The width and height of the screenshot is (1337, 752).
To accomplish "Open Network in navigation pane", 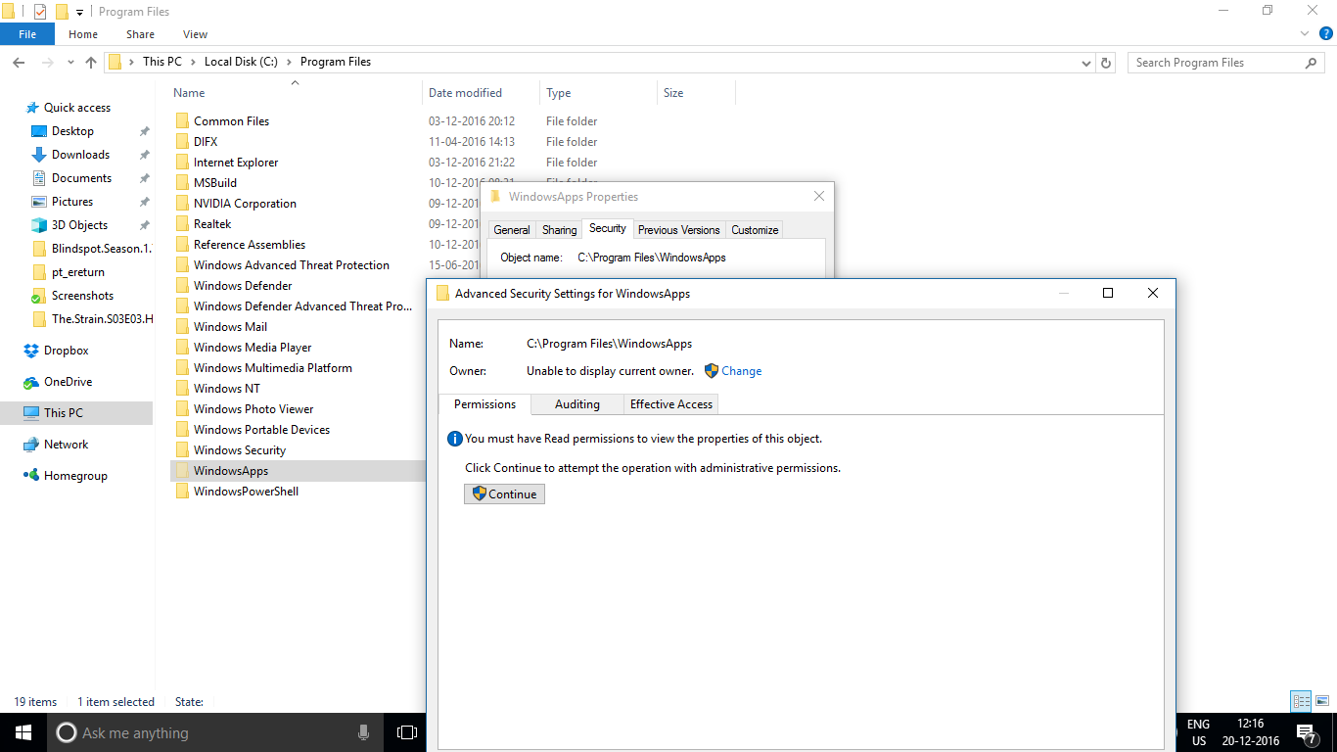I will [66, 445].
